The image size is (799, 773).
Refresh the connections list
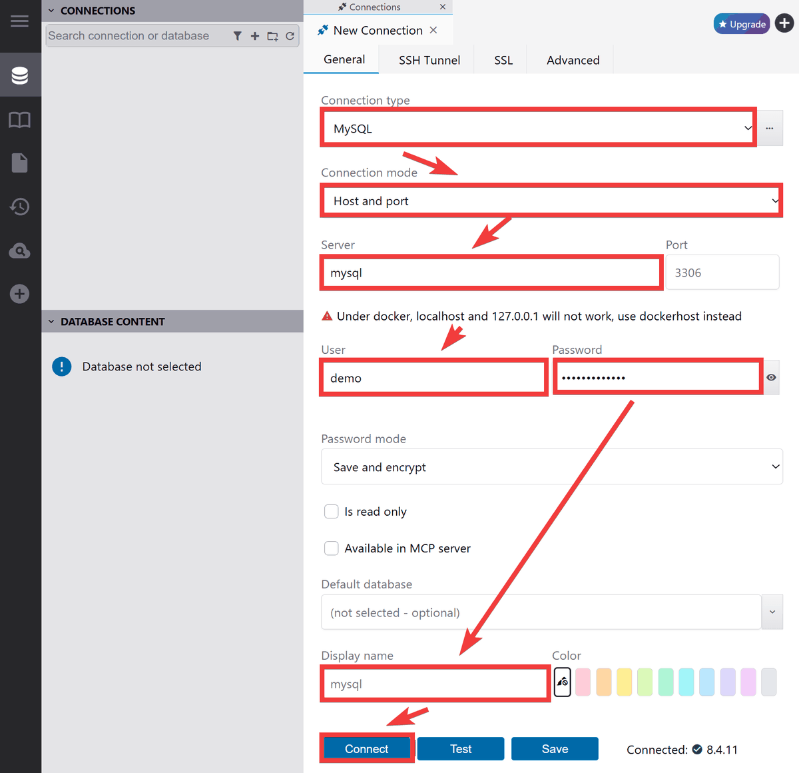(290, 36)
